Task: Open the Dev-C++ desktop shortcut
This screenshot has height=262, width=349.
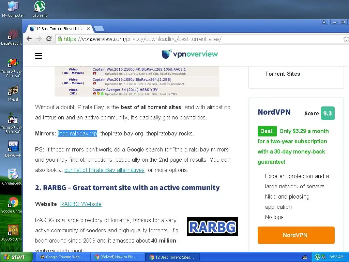Action: [x=13, y=149]
